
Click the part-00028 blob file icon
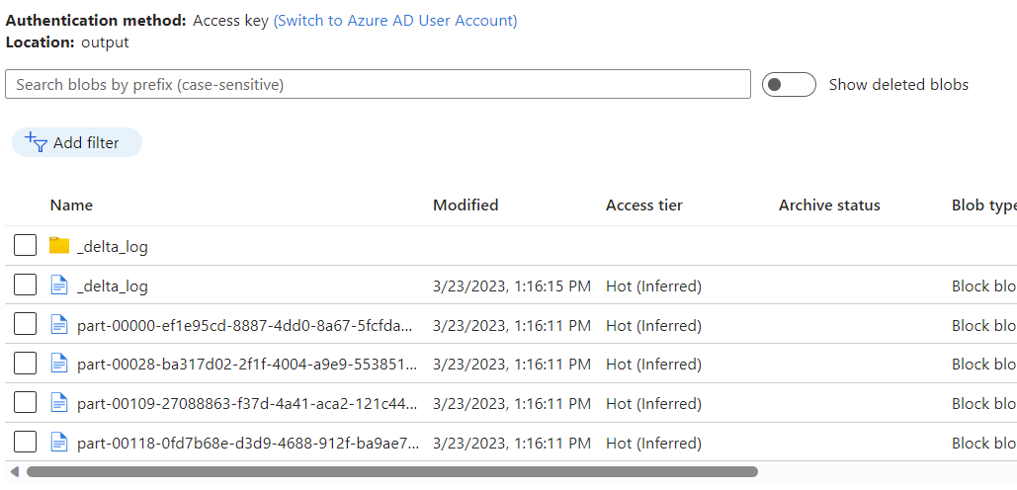59,364
